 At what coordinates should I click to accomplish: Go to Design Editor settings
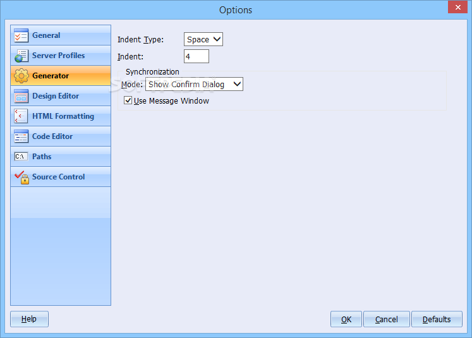[61, 96]
